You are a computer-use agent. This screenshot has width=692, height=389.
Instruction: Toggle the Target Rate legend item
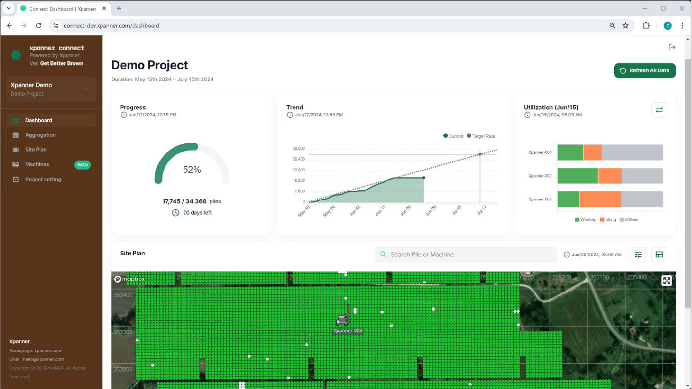point(481,136)
